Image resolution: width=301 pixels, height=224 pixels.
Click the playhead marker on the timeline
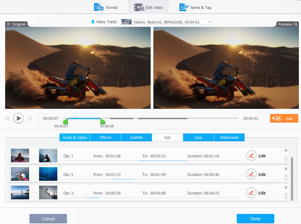[75, 115]
